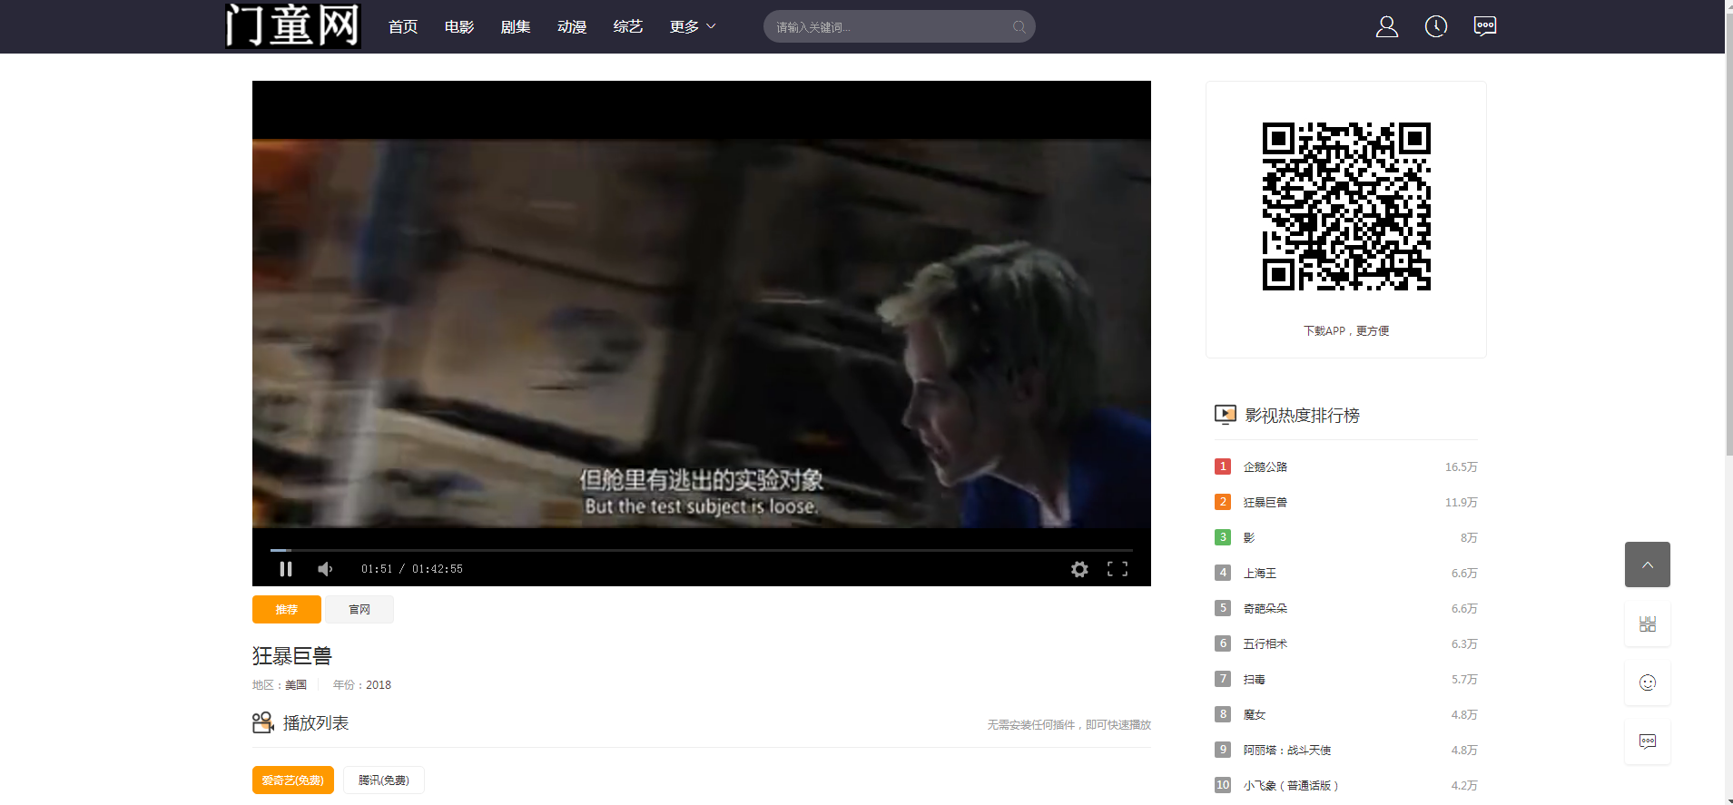1733x805 pixels.
Task: Open 电影 in the navigation menu
Action: pos(459,27)
